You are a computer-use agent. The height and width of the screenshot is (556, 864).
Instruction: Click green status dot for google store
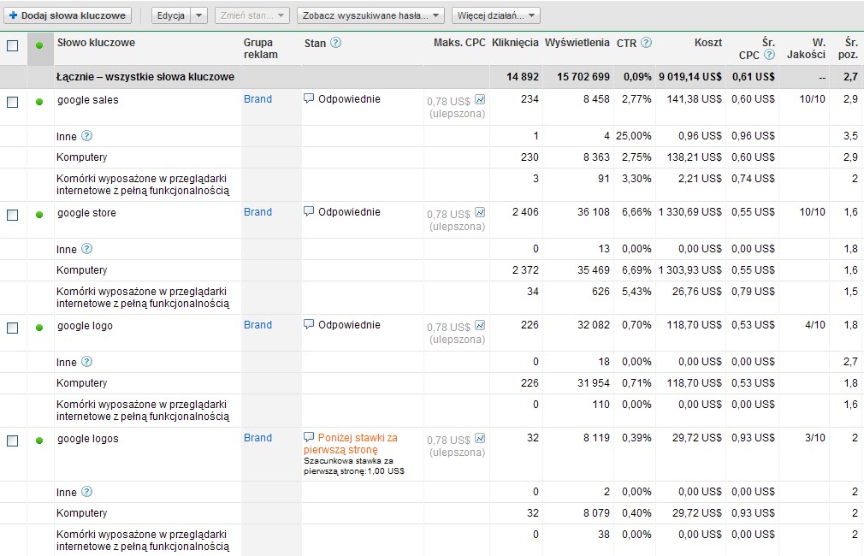(x=39, y=215)
